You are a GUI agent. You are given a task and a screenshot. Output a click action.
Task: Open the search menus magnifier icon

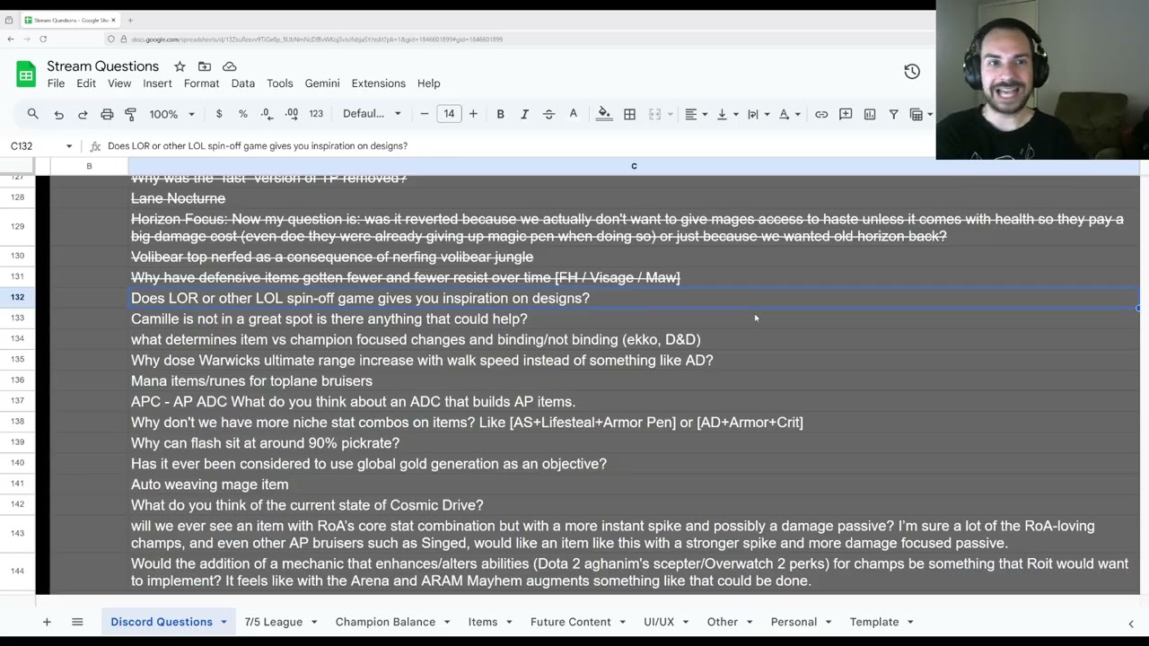click(x=33, y=114)
